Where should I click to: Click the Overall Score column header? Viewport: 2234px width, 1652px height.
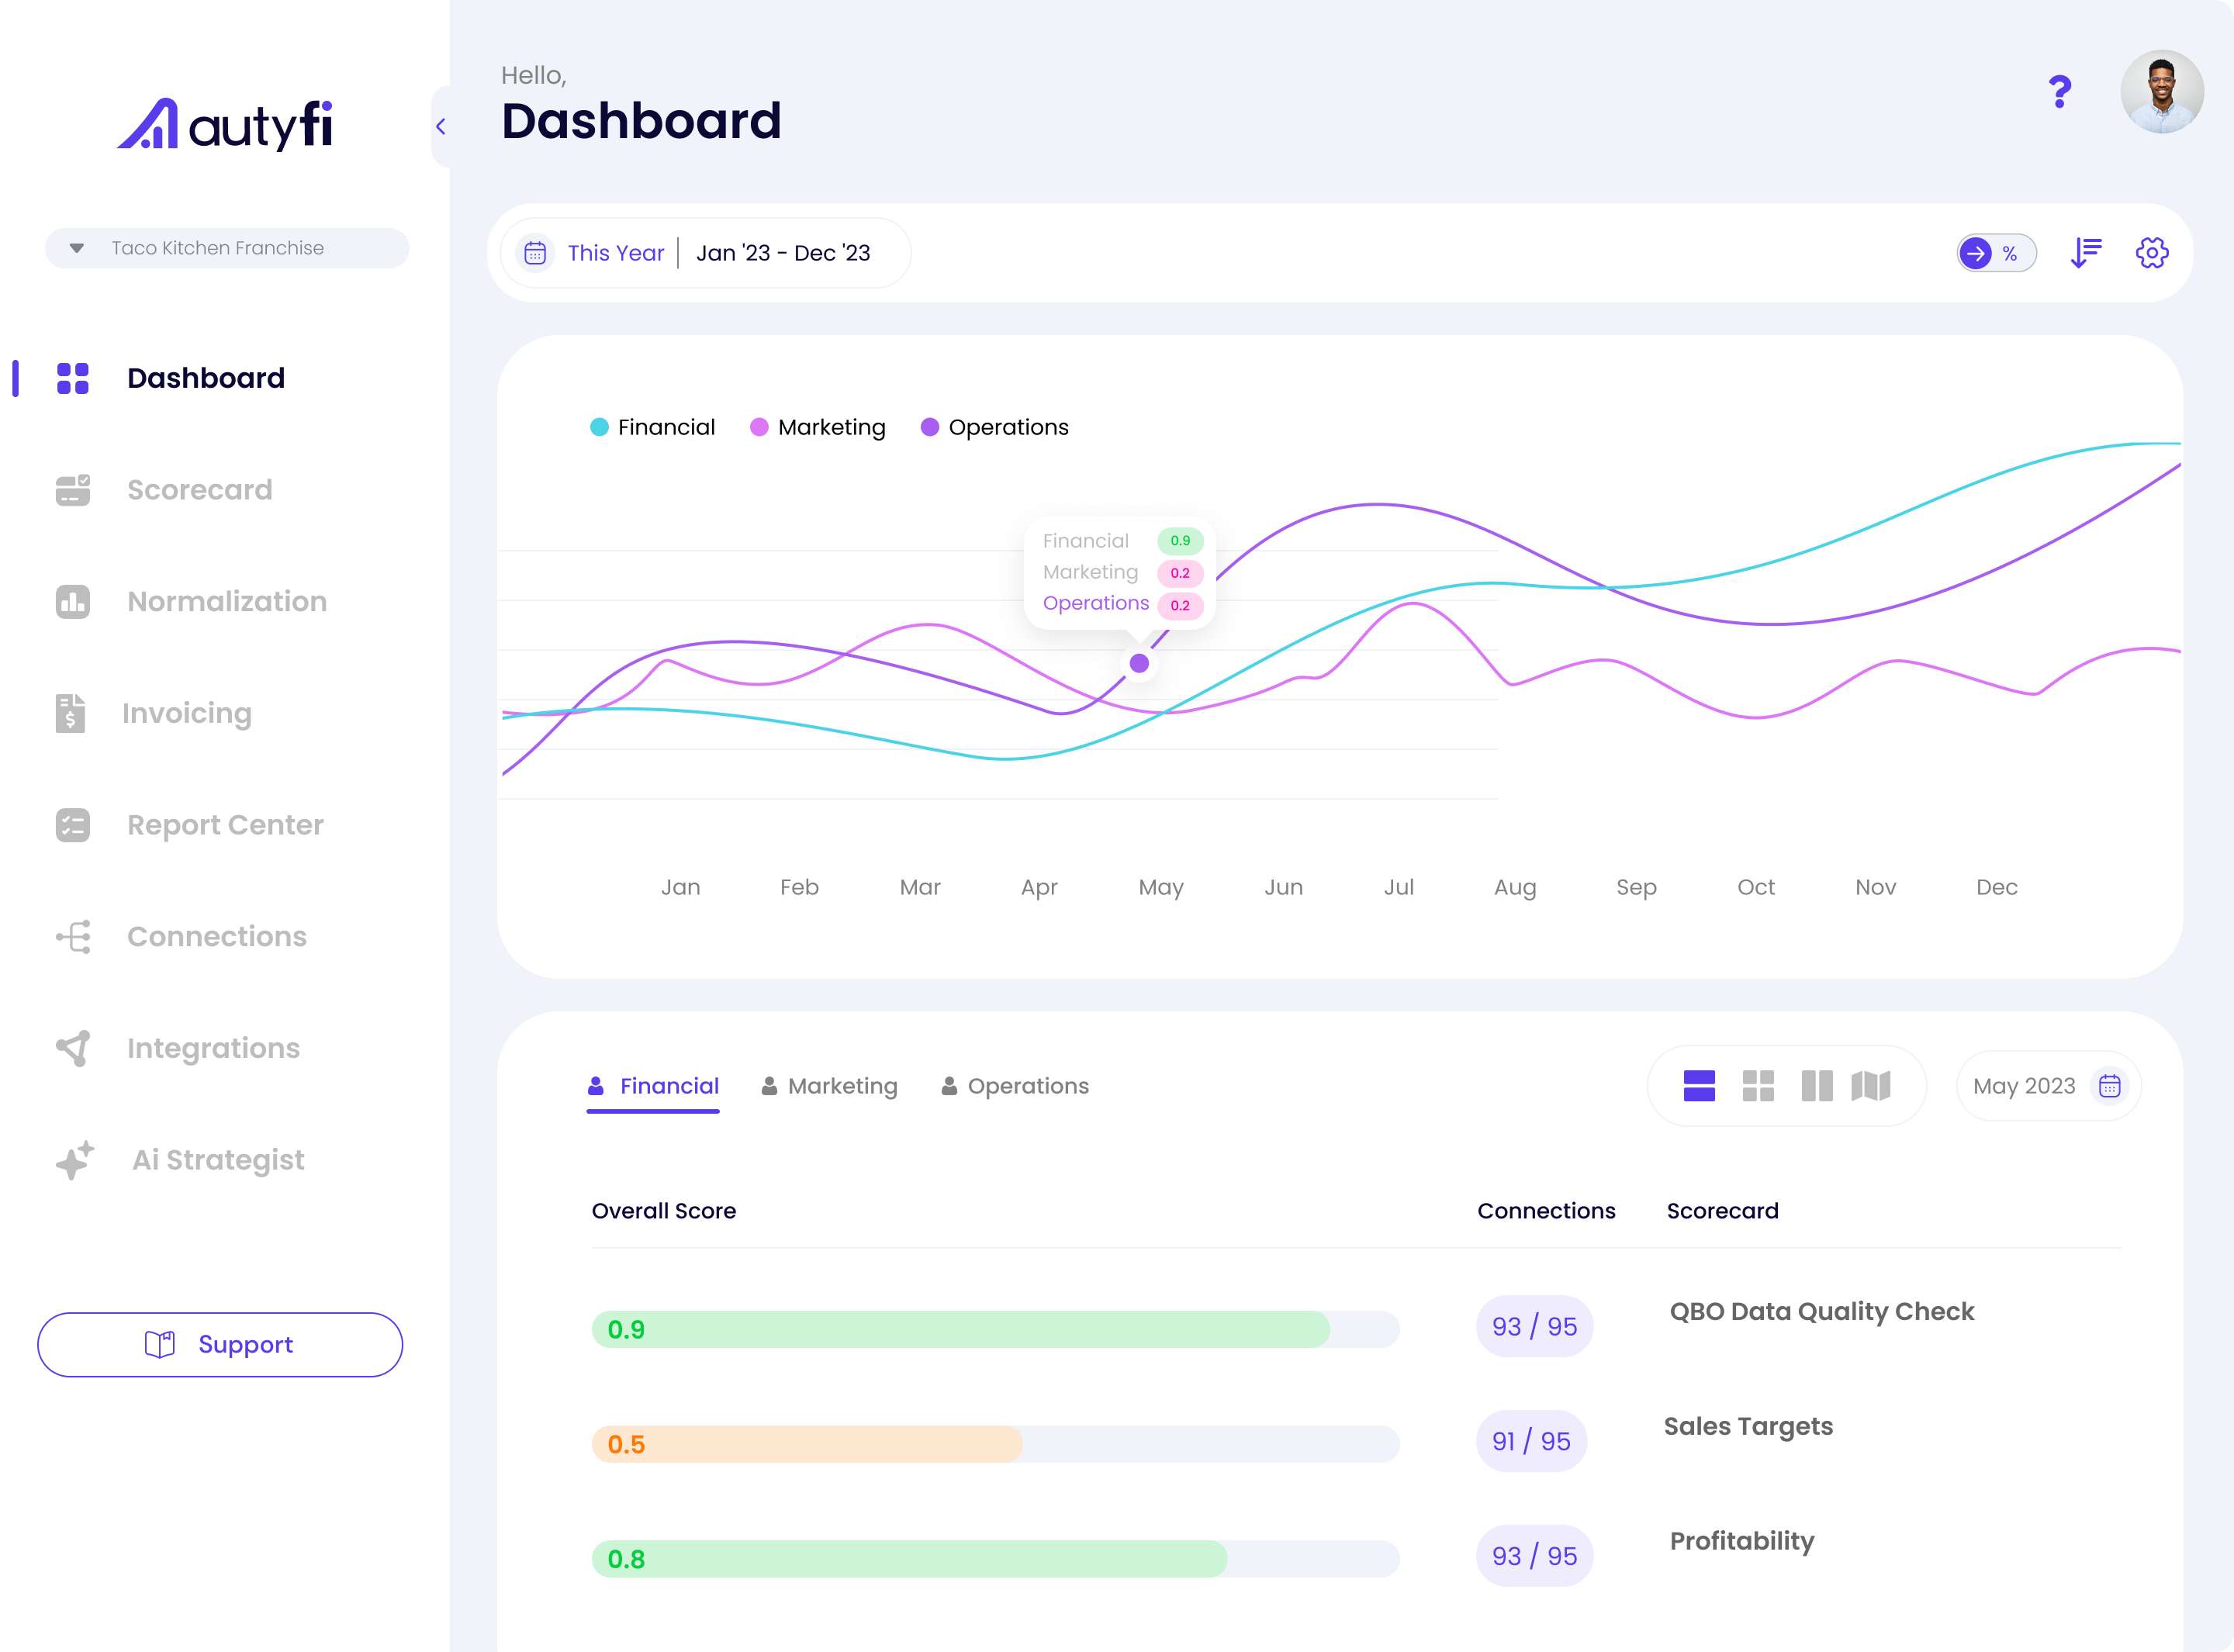(664, 1211)
